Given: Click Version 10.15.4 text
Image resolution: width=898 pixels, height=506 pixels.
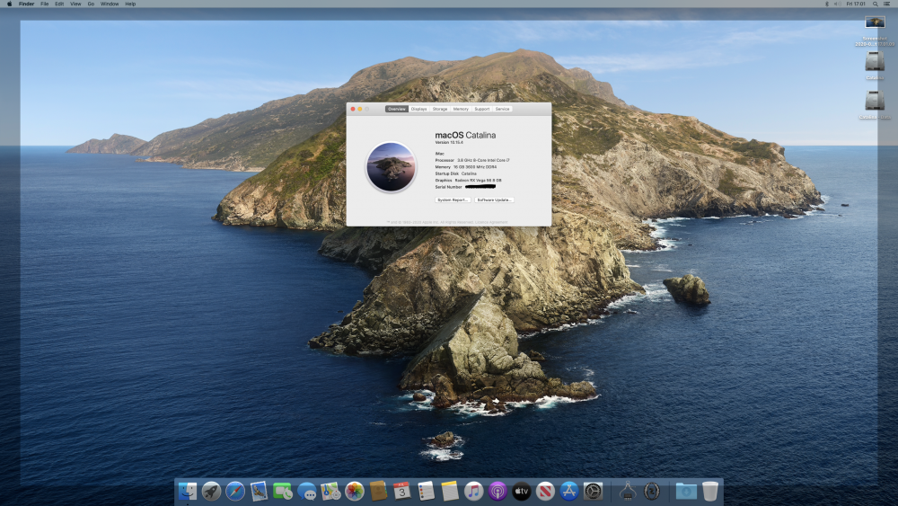Looking at the screenshot, I should tap(450, 142).
